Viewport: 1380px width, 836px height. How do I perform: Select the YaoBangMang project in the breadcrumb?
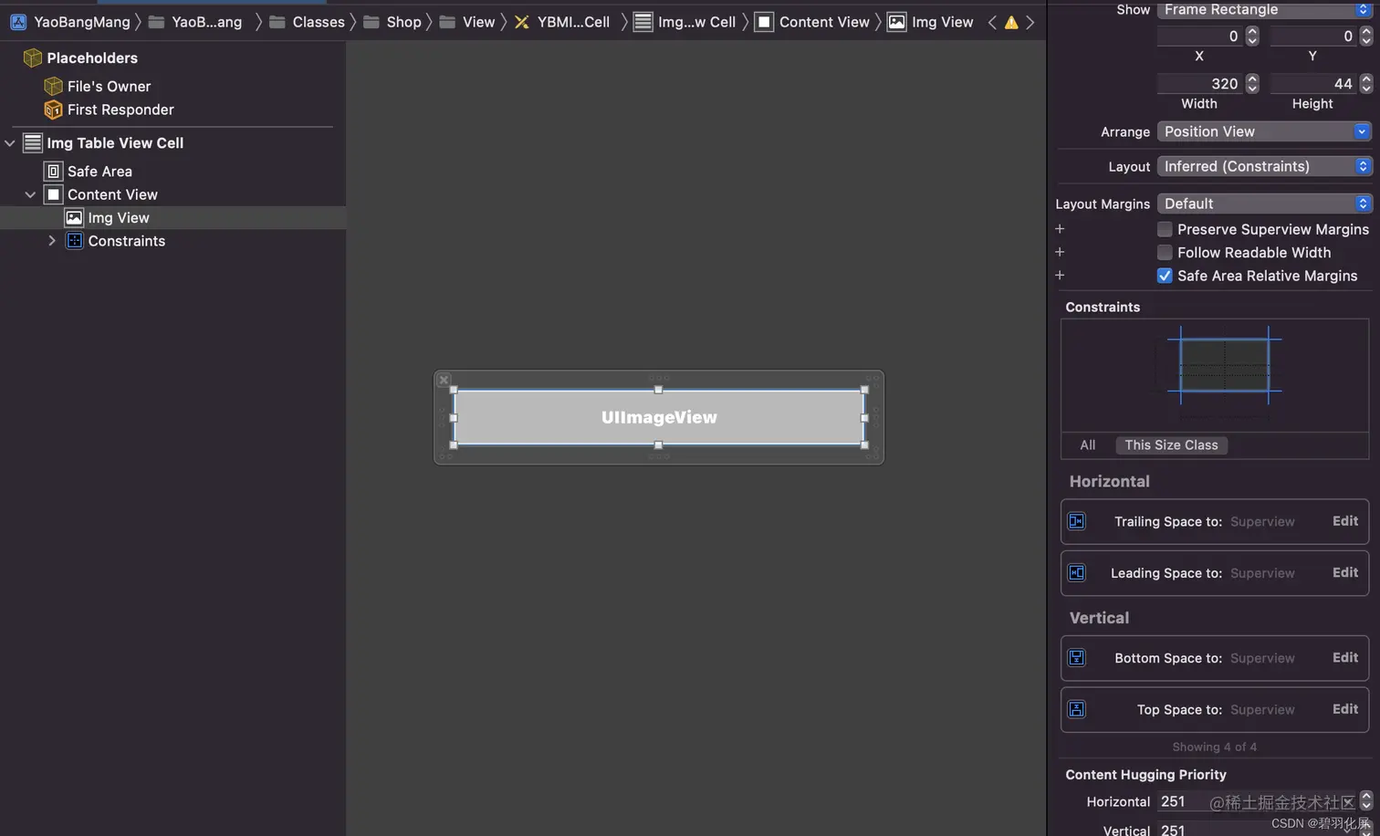coord(70,22)
